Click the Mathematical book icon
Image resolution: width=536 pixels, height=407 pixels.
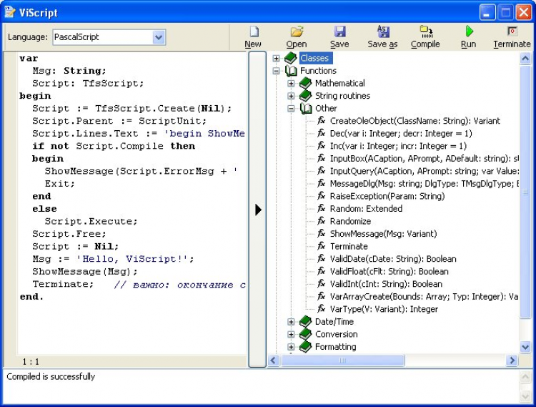pyautogui.click(x=305, y=83)
